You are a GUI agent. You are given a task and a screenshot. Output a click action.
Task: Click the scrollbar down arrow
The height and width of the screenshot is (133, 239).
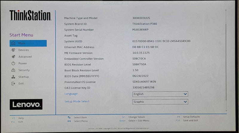click(226, 111)
